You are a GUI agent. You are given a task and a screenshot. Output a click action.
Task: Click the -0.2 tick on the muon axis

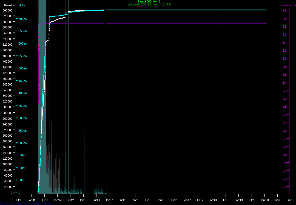click(284, 187)
